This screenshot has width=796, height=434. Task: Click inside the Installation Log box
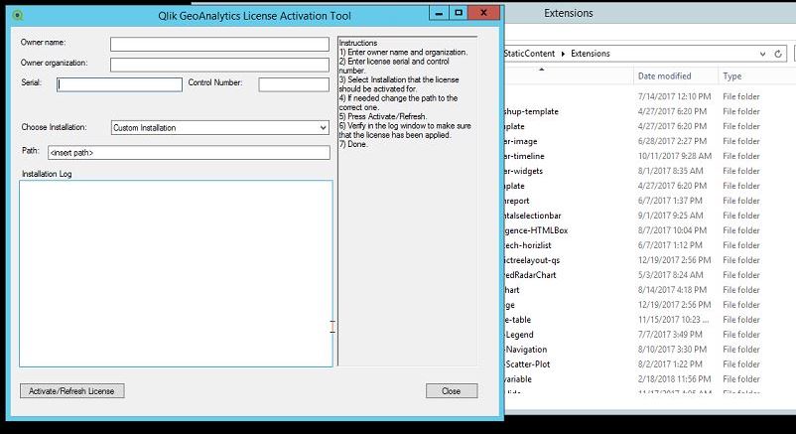click(176, 273)
